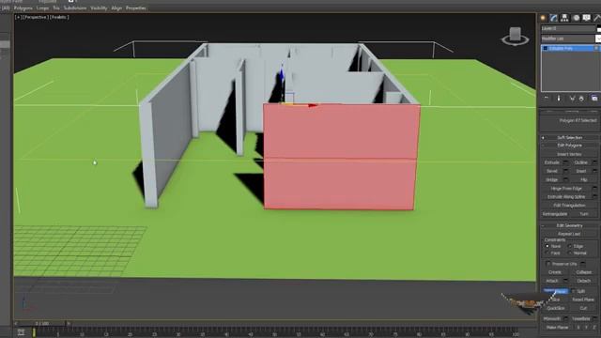Click the Make Planar button

tap(557, 328)
